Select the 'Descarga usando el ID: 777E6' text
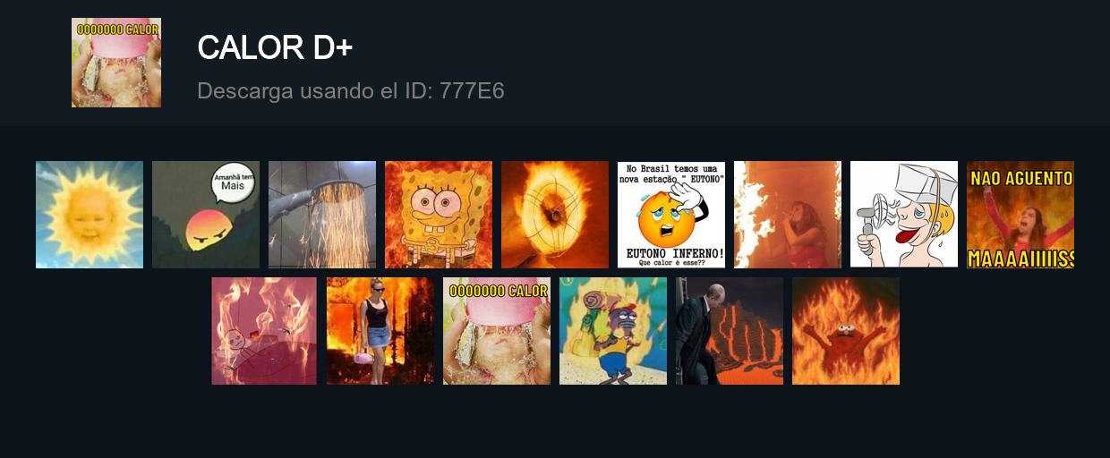1110x458 pixels. (x=351, y=90)
